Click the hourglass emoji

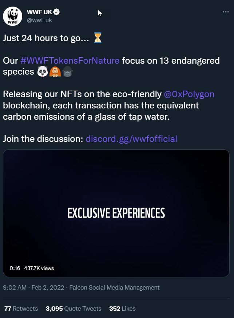tap(98, 38)
